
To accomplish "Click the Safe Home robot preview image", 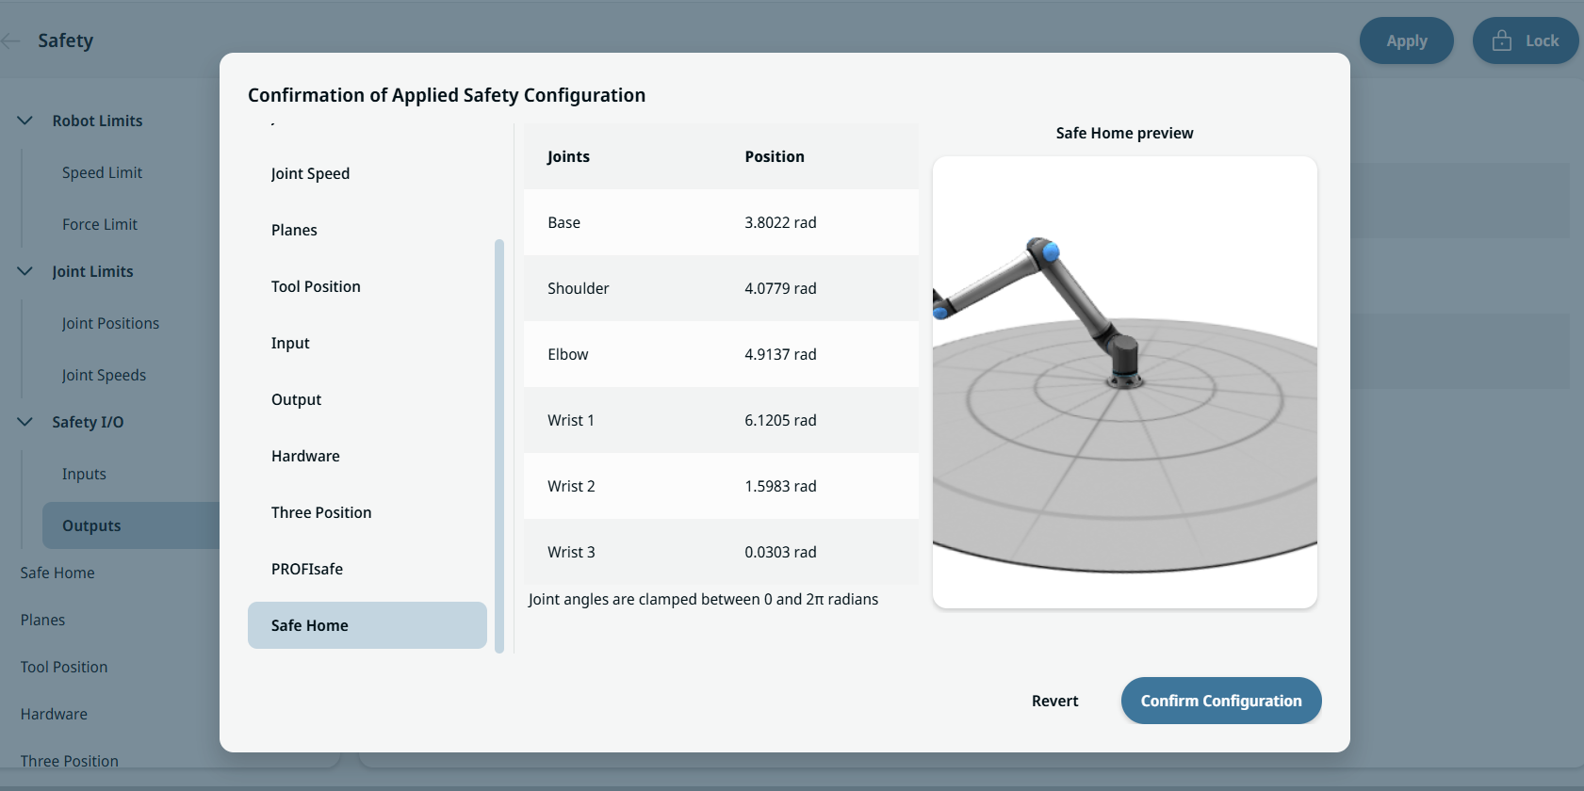I will [1124, 381].
